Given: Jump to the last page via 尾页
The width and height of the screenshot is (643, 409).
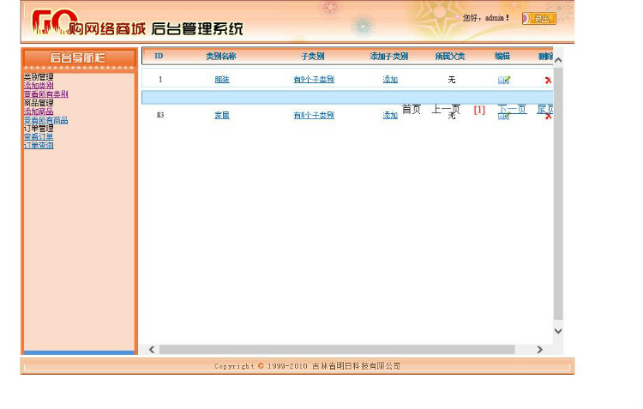Looking at the screenshot, I should point(545,109).
